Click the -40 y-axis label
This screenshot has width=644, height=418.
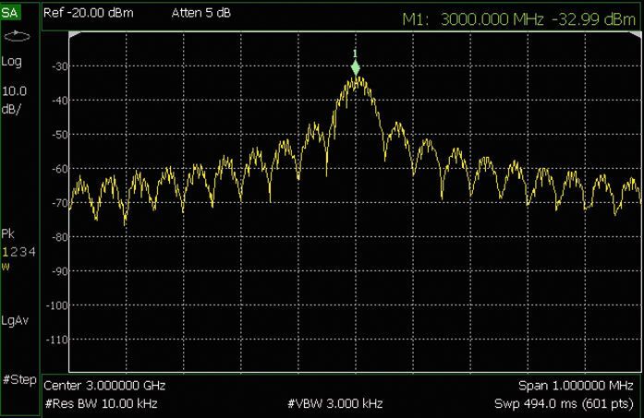click(60, 101)
